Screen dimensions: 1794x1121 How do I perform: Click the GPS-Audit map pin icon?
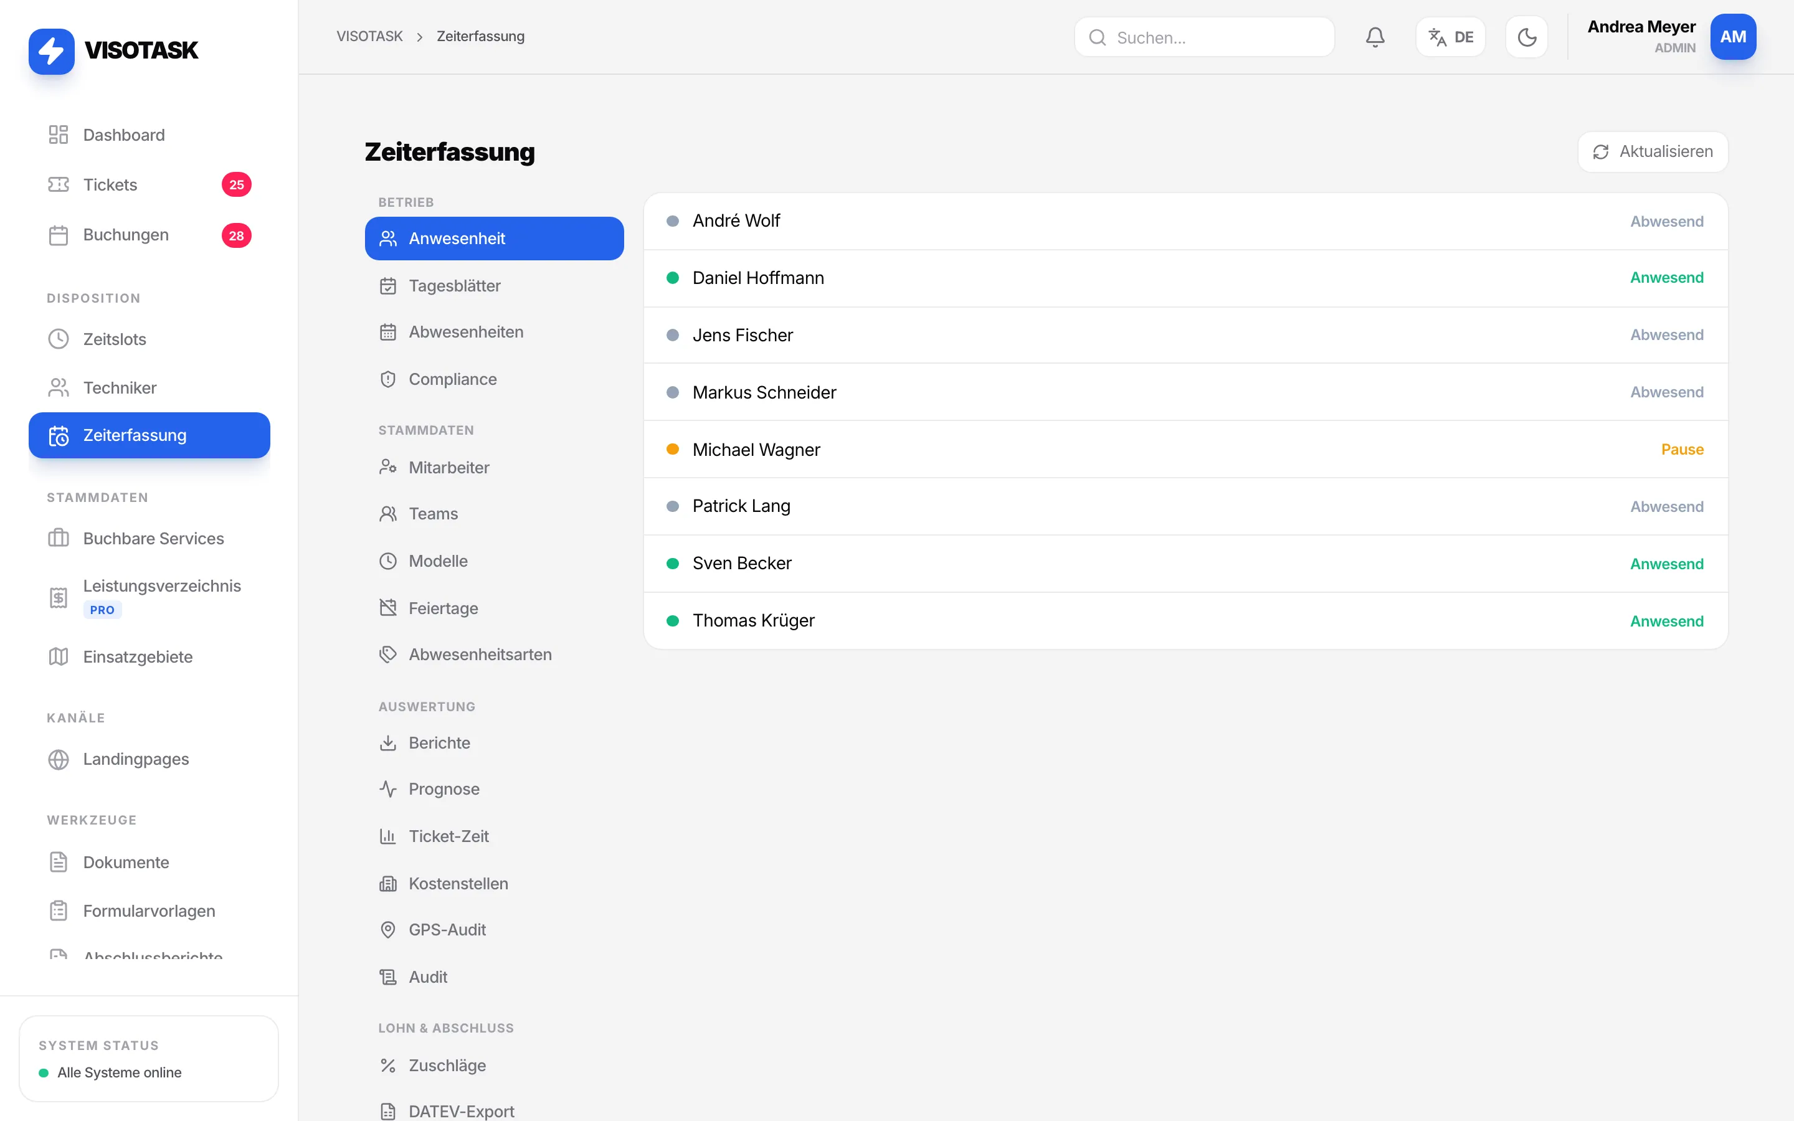pyautogui.click(x=387, y=930)
